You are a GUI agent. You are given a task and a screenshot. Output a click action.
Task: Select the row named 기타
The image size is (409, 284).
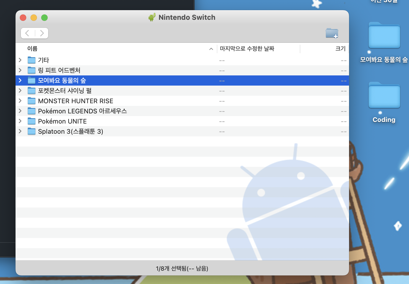(182, 60)
